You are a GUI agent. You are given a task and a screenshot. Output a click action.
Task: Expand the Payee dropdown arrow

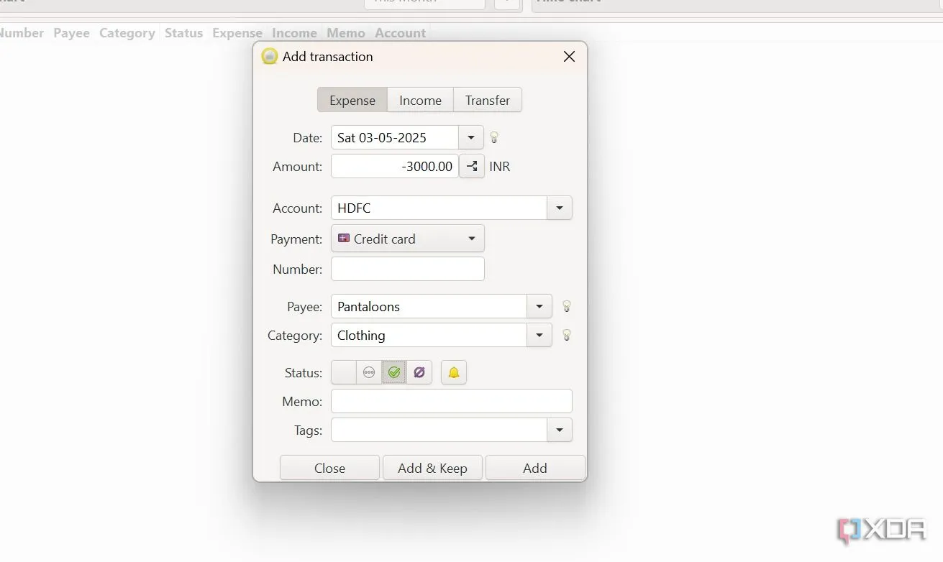click(x=539, y=306)
